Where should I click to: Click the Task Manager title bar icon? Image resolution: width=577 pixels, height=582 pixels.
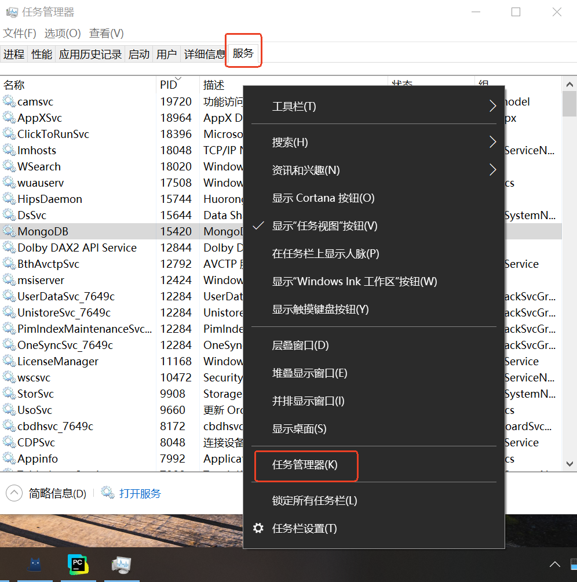pos(12,12)
